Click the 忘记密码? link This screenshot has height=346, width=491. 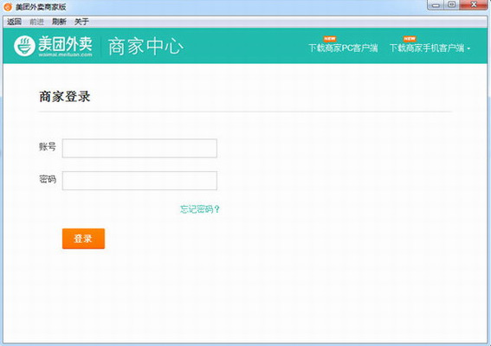200,209
